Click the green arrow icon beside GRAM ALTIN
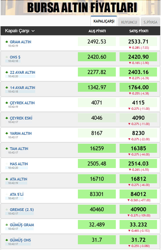This screenshot has height=250, width=161. [7, 42]
